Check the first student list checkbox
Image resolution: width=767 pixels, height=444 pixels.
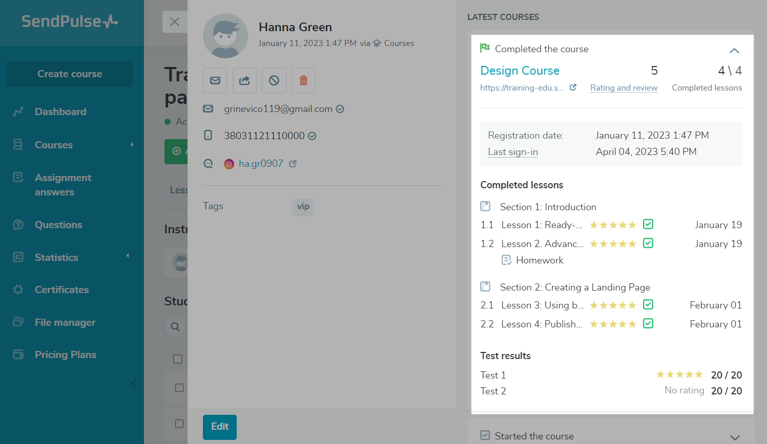pyautogui.click(x=178, y=359)
